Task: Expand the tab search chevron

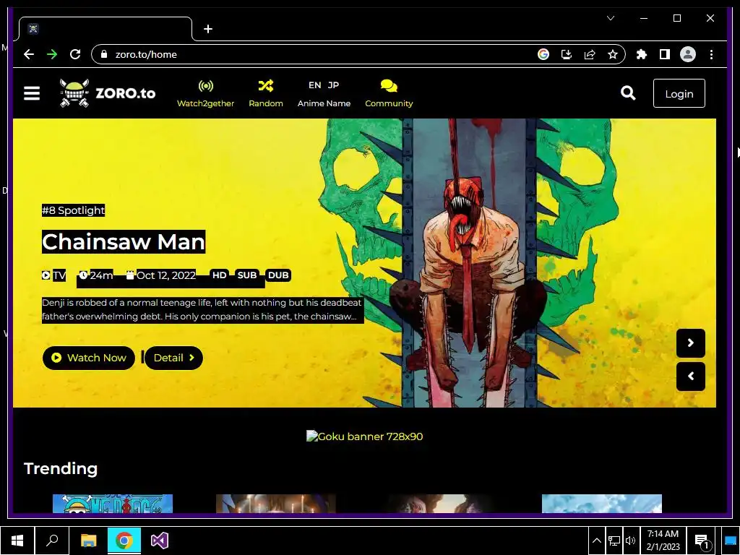Action: tap(611, 18)
